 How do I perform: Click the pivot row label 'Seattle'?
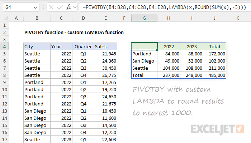144,68
